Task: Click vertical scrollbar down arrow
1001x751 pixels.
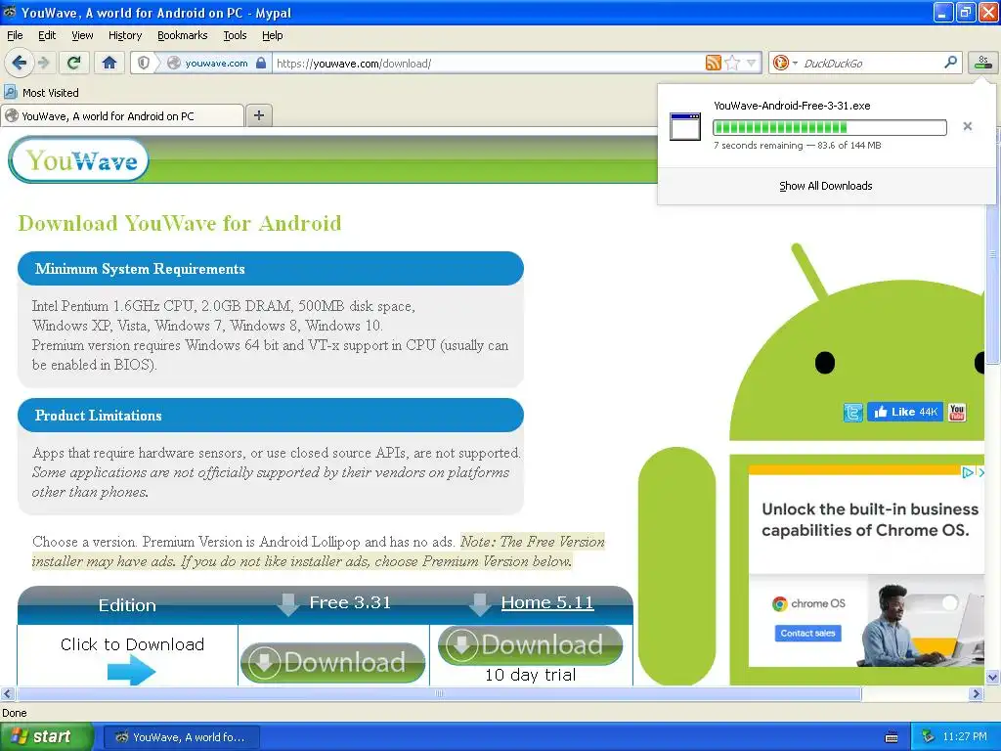Action: point(992,677)
